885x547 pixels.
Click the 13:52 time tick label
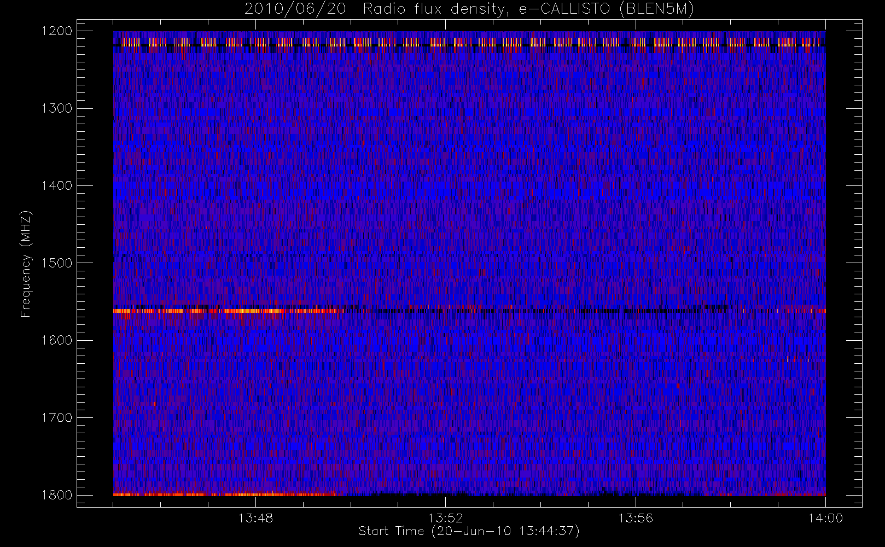[445, 518]
